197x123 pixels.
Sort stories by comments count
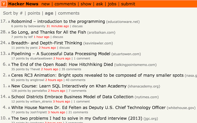(x=69, y=13)
